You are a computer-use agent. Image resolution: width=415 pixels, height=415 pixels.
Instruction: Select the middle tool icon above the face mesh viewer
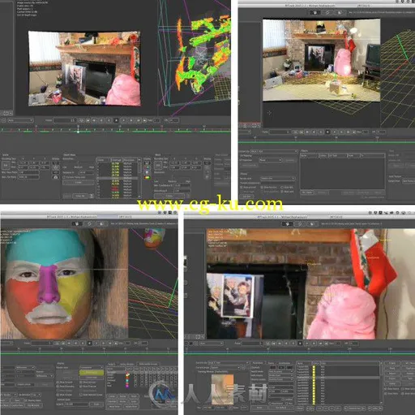click(89, 223)
